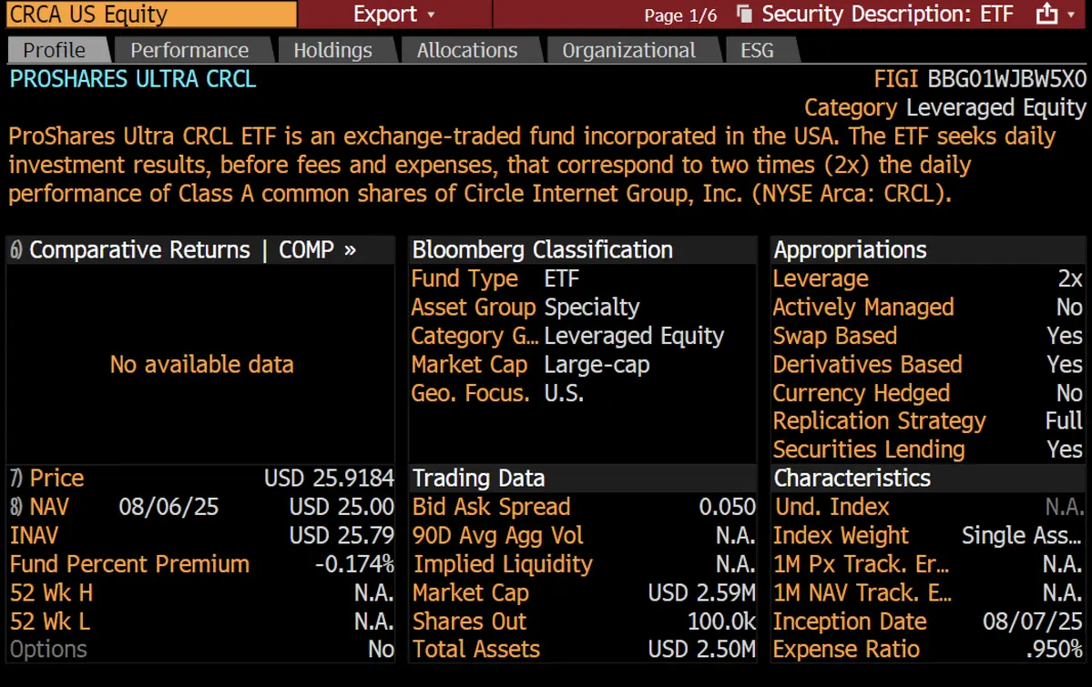Click the Large-cap market cap value
Viewport: 1092px width, 687px height.
(597, 365)
